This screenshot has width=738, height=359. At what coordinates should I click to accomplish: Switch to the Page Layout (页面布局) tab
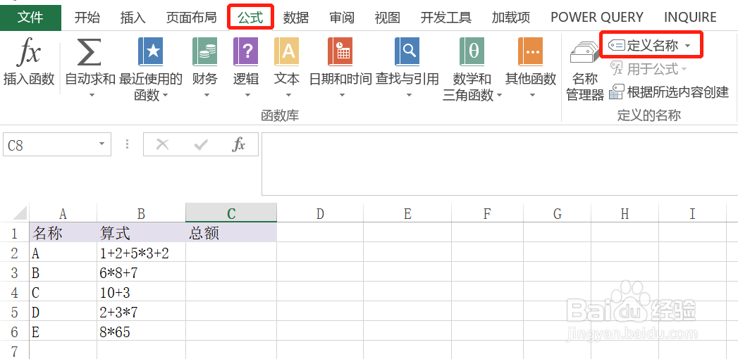pyautogui.click(x=192, y=18)
